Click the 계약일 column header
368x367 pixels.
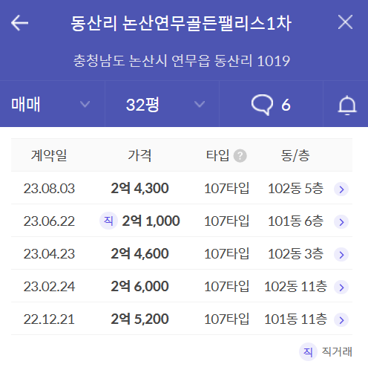[x=49, y=155]
